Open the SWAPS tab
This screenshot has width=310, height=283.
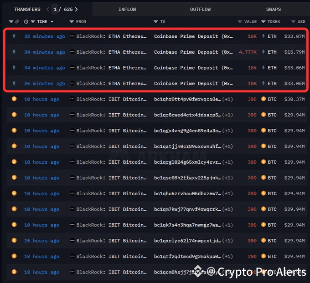click(274, 9)
